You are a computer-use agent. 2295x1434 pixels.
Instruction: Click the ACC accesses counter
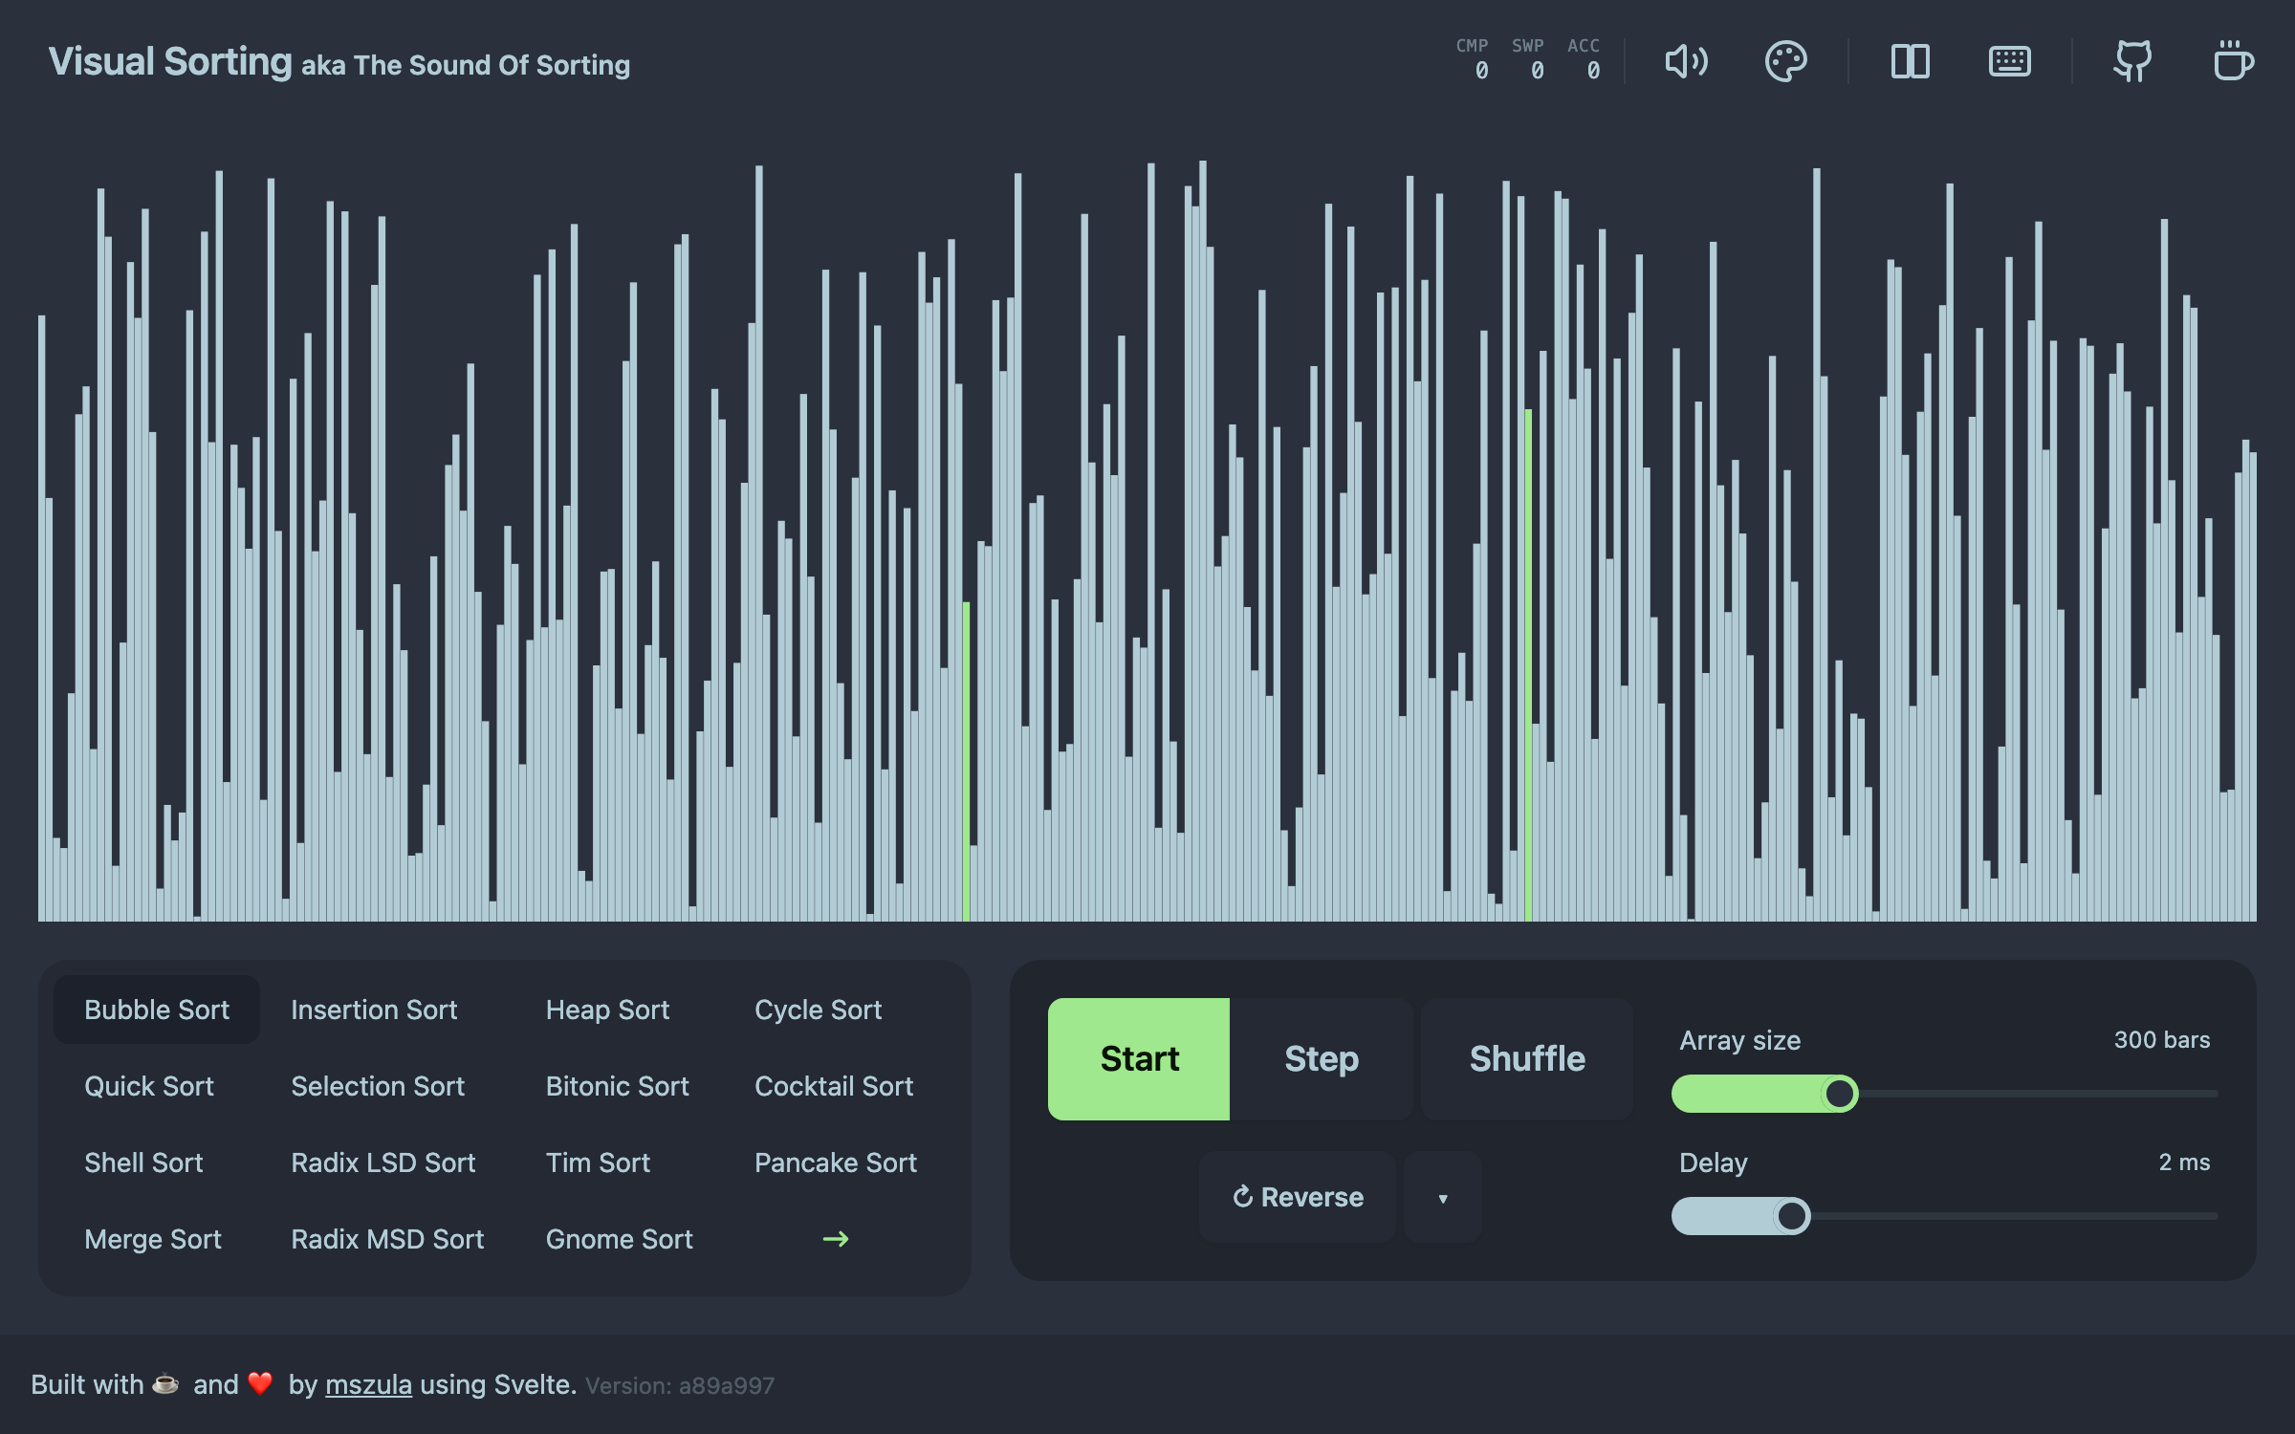click(x=1584, y=59)
